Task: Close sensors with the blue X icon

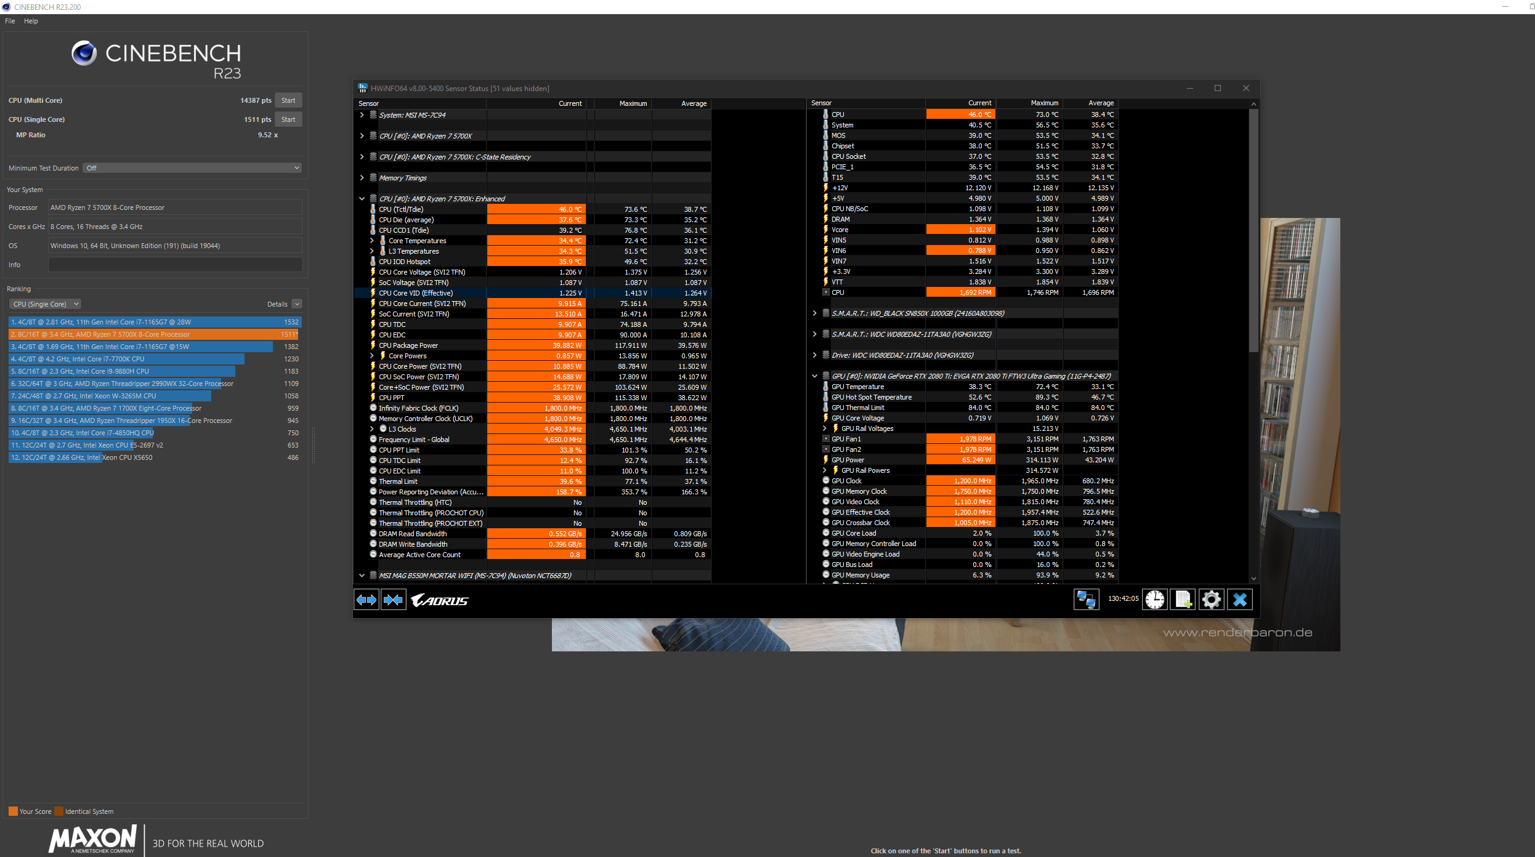Action: coord(1239,599)
